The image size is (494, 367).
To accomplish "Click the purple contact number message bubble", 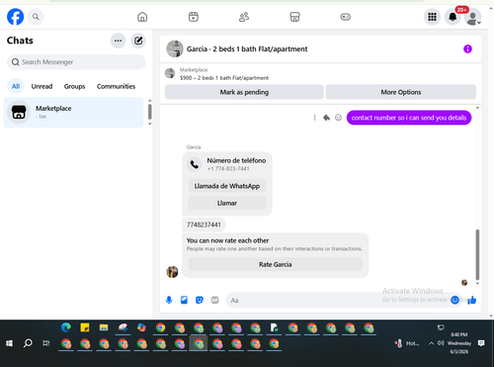I will (x=409, y=118).
